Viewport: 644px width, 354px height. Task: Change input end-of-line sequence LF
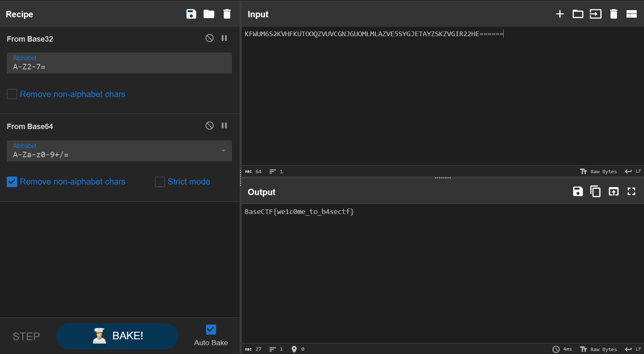pos(633,172)
